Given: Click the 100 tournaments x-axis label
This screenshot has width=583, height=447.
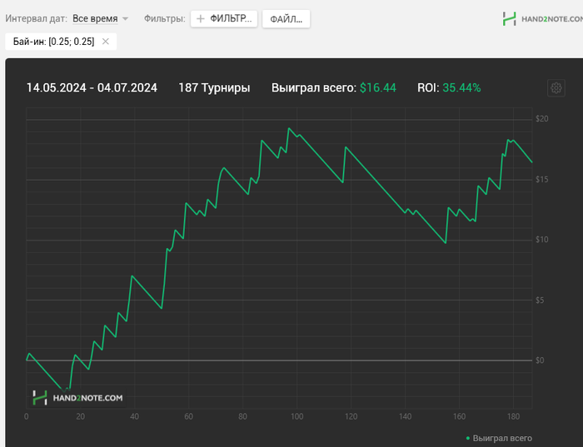Looking at the screenshot, I should 296,416.
